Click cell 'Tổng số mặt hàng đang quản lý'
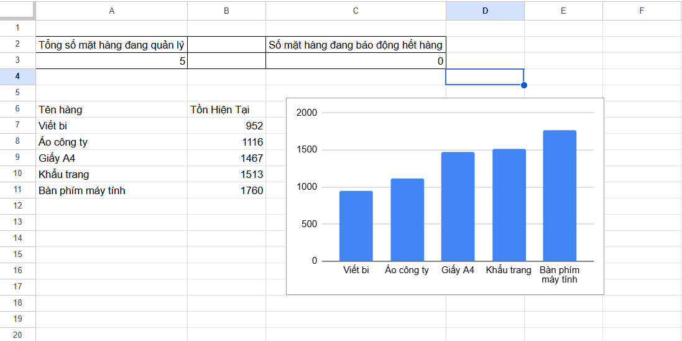682x341 pixels. [x=112, y=44]
